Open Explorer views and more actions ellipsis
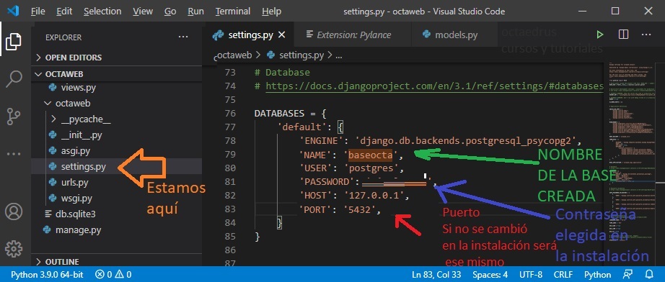The image size is (665, 282). coord(183,37)
